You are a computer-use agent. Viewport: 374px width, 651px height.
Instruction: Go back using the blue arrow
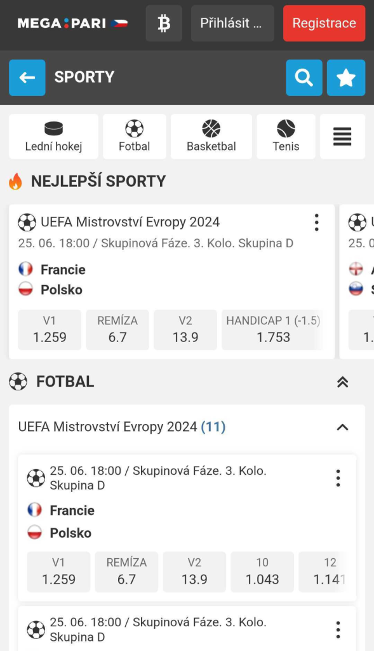[27, 77]
